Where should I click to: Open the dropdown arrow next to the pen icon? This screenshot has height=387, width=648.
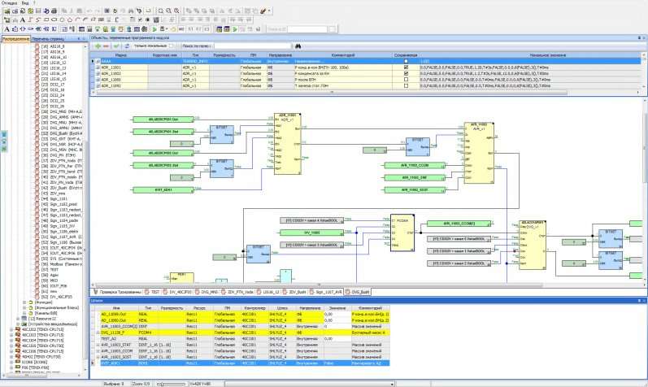tap(269, 11)
